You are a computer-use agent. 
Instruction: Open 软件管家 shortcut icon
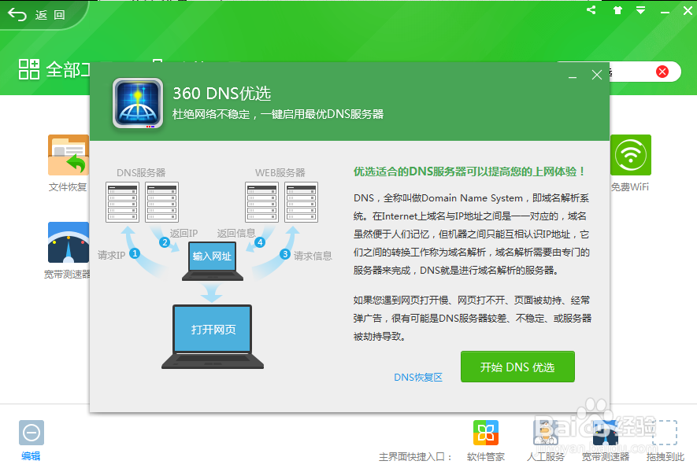coord(486,433)
